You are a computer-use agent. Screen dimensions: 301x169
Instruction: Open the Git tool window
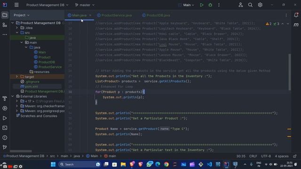coord(5,147)
